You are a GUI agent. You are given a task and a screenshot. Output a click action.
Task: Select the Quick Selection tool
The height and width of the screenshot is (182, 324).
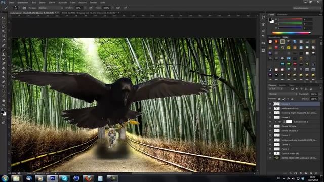point(4,31)
